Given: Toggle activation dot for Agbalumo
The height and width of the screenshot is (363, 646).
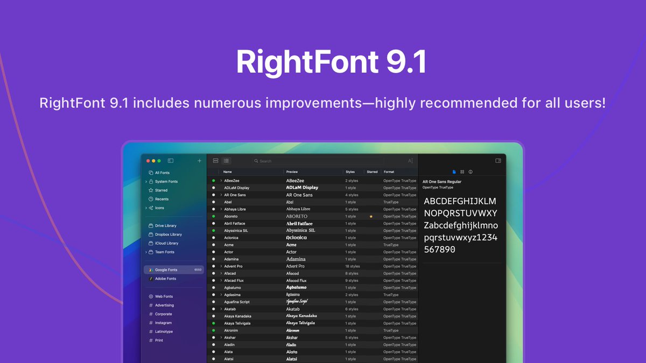Looking at the screenshot, I should coord(213,288).
